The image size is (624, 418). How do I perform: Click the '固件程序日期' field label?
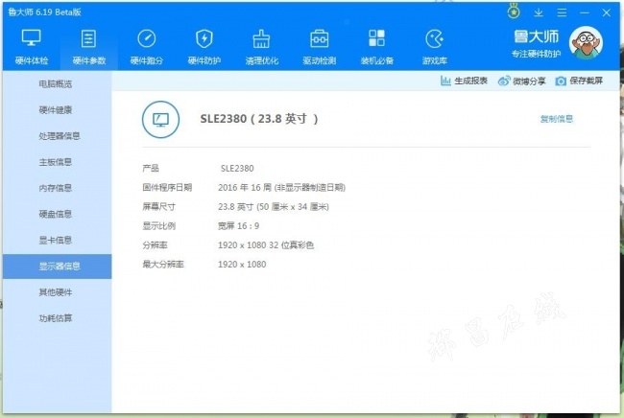(167, 188)
